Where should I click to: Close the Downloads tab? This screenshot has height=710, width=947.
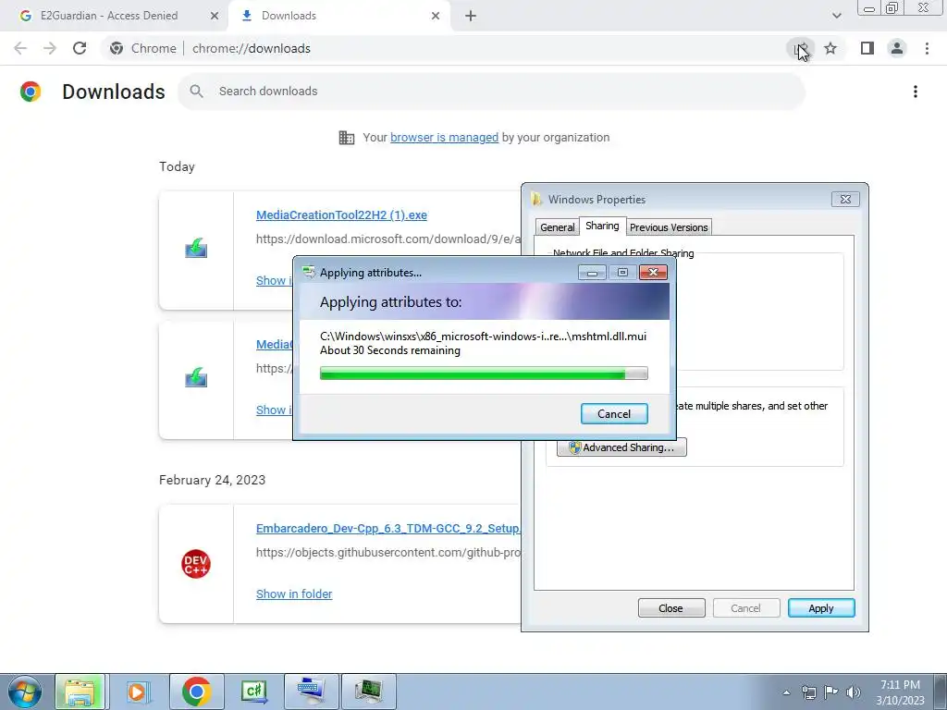coord(436,16)
